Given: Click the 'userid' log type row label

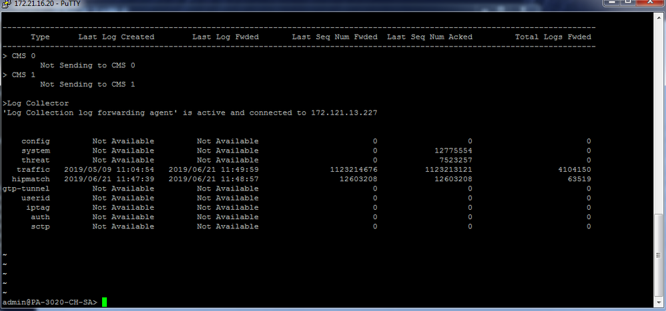Looking at the screenshot, I should coord(35,198).
